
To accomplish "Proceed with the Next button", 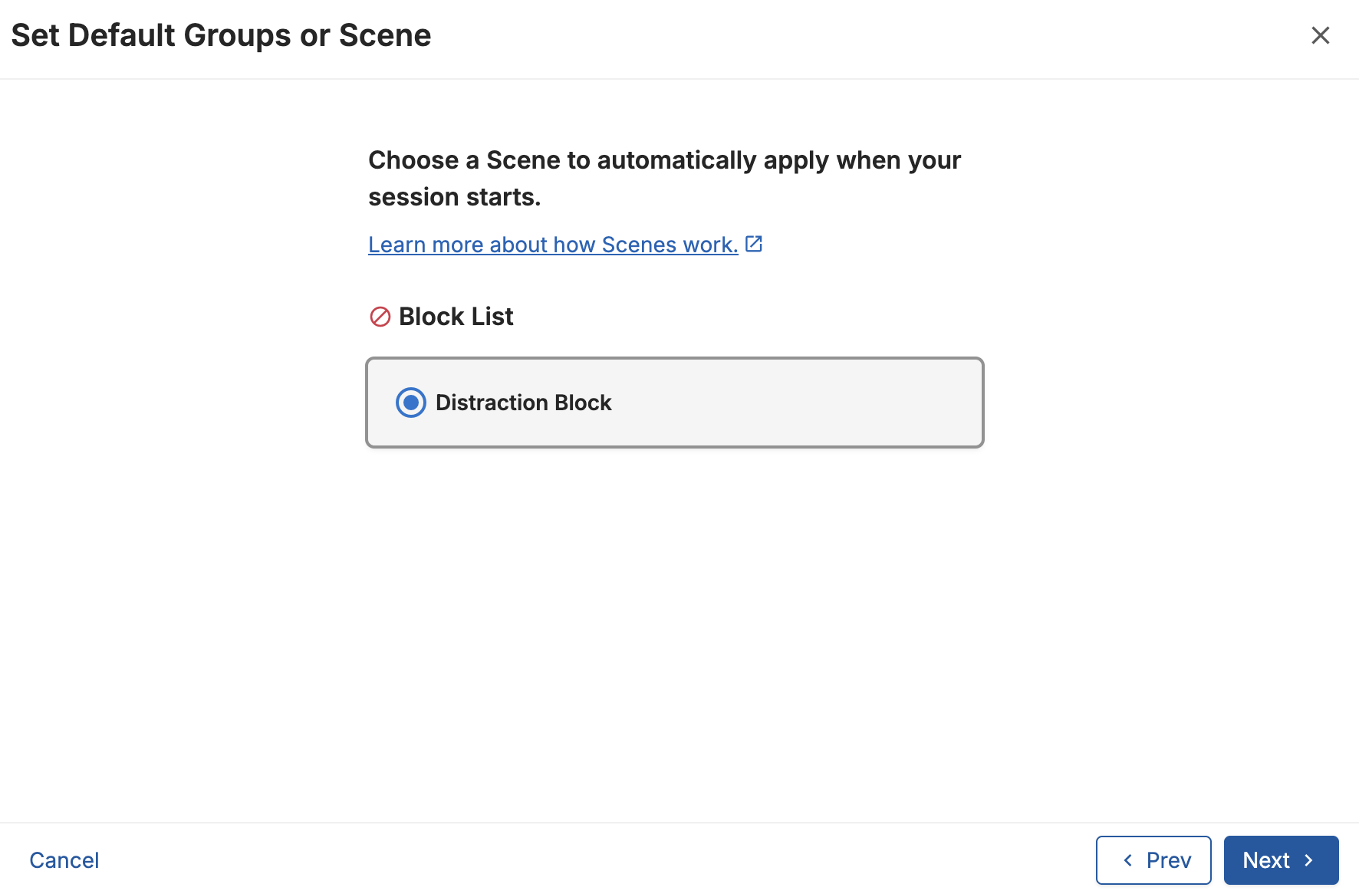I will [x=1281, y=860].
